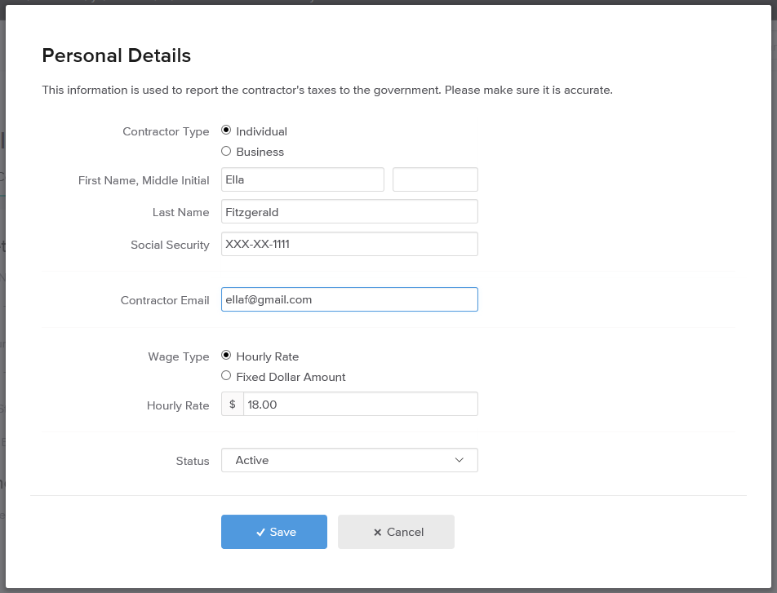Cancel editing the personal details
Image resolution: width=777 pixels, height=593 pixels.
(396, 532)
